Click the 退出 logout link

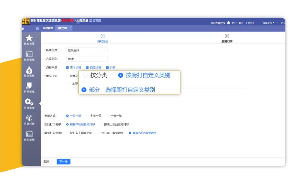250,23
